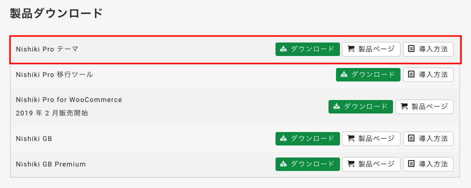Download the Nishiki GB Premium product
This screenshot has height=188, width=471.
[307, 164]
